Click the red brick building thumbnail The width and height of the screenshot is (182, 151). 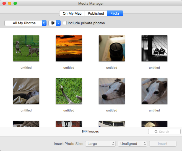(69, 124)
